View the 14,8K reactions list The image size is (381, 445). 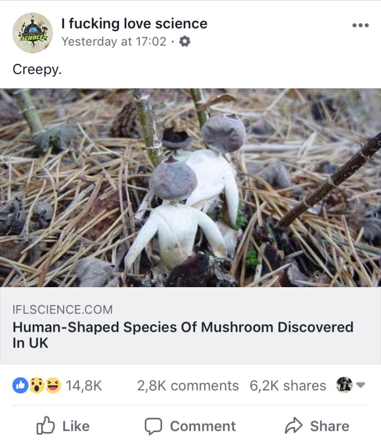point(84,385)
